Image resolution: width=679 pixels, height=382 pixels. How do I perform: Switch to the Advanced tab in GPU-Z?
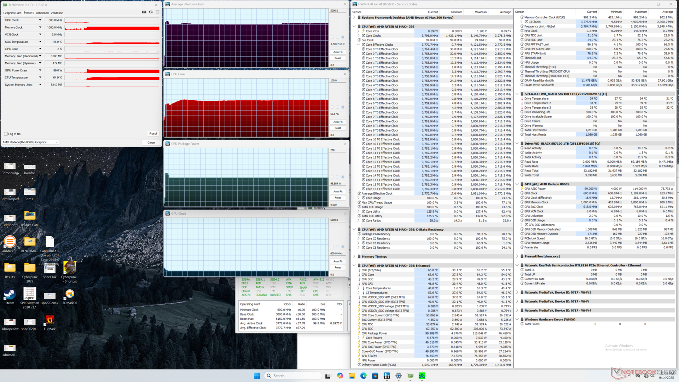(42, 13)
